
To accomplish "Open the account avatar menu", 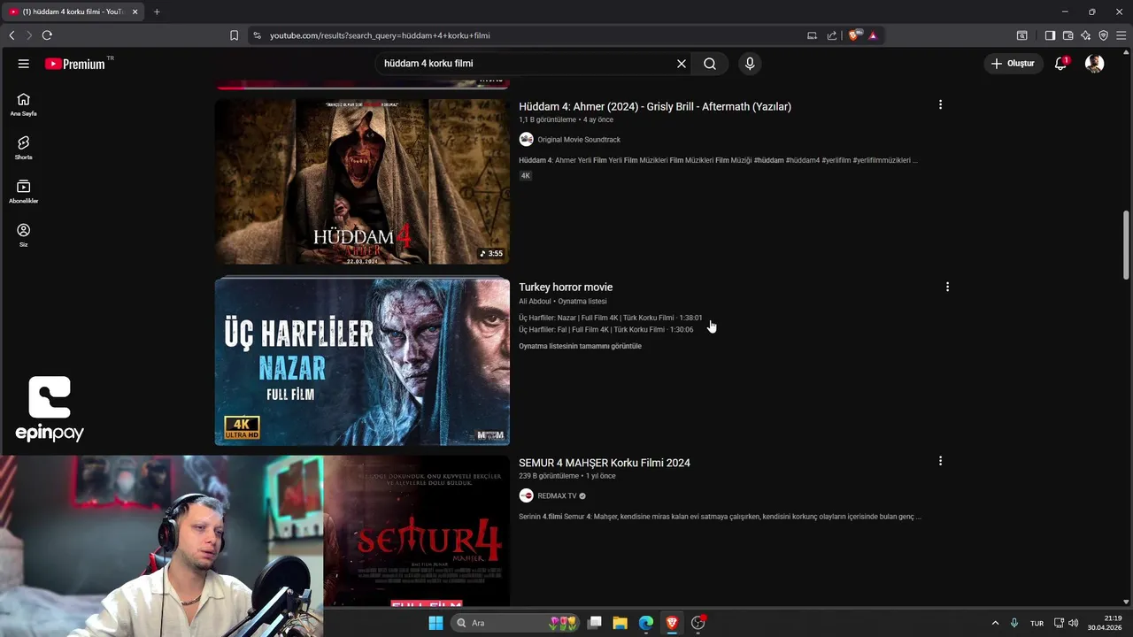I will coord(1095,64).
